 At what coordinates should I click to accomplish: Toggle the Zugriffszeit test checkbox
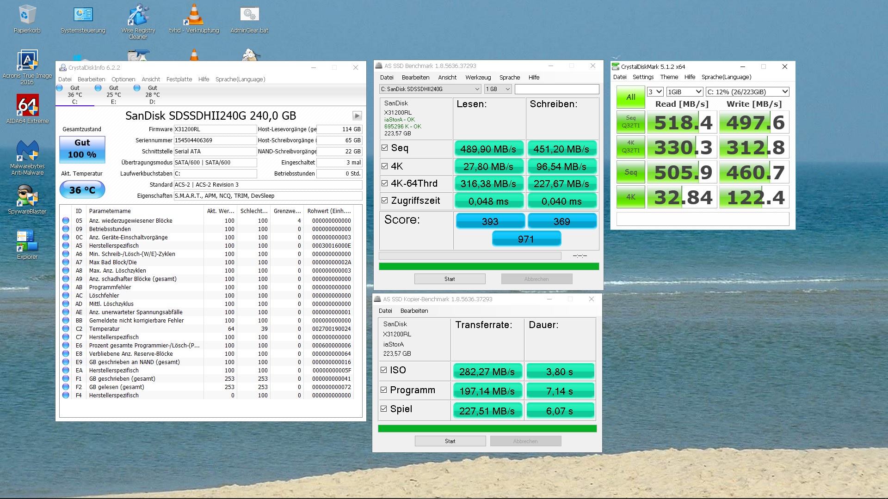coord(384,201)
